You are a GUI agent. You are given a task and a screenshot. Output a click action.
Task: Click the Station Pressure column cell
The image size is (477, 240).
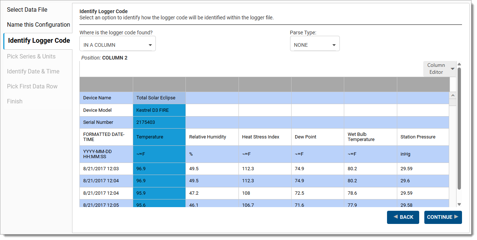click(x=422, y=137)
